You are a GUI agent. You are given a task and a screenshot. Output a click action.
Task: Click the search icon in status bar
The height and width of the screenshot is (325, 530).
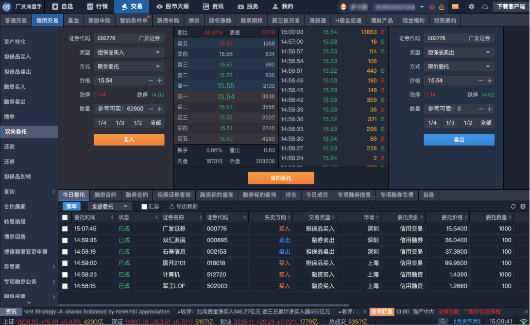442,321
